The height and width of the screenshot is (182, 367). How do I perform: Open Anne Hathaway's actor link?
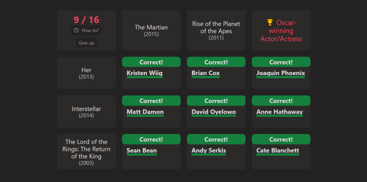(280, 112)
